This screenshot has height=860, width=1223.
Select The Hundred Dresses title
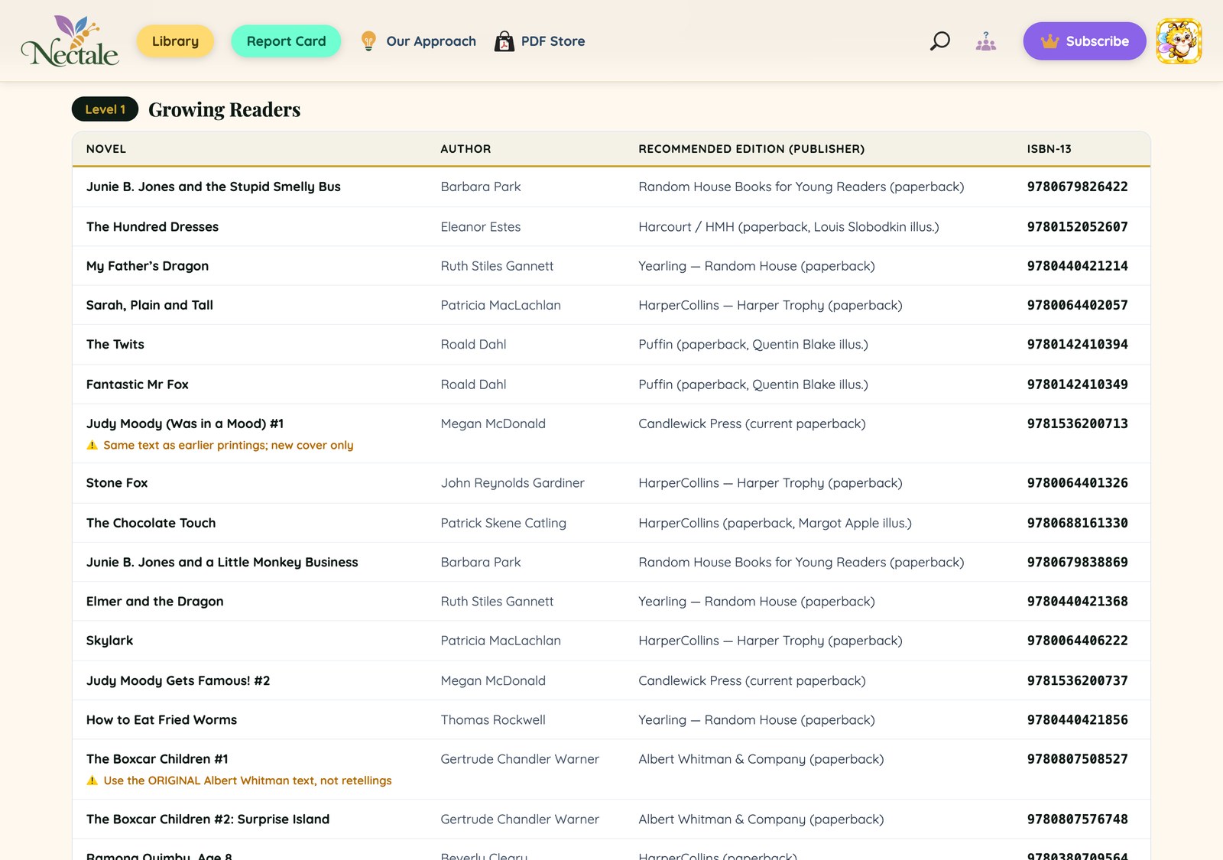coord(152,227)
